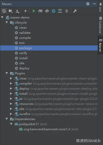This screenshot has width=103, height=145.
Task: Select the test lifecycle phase
Action: (x=49, y=43)
